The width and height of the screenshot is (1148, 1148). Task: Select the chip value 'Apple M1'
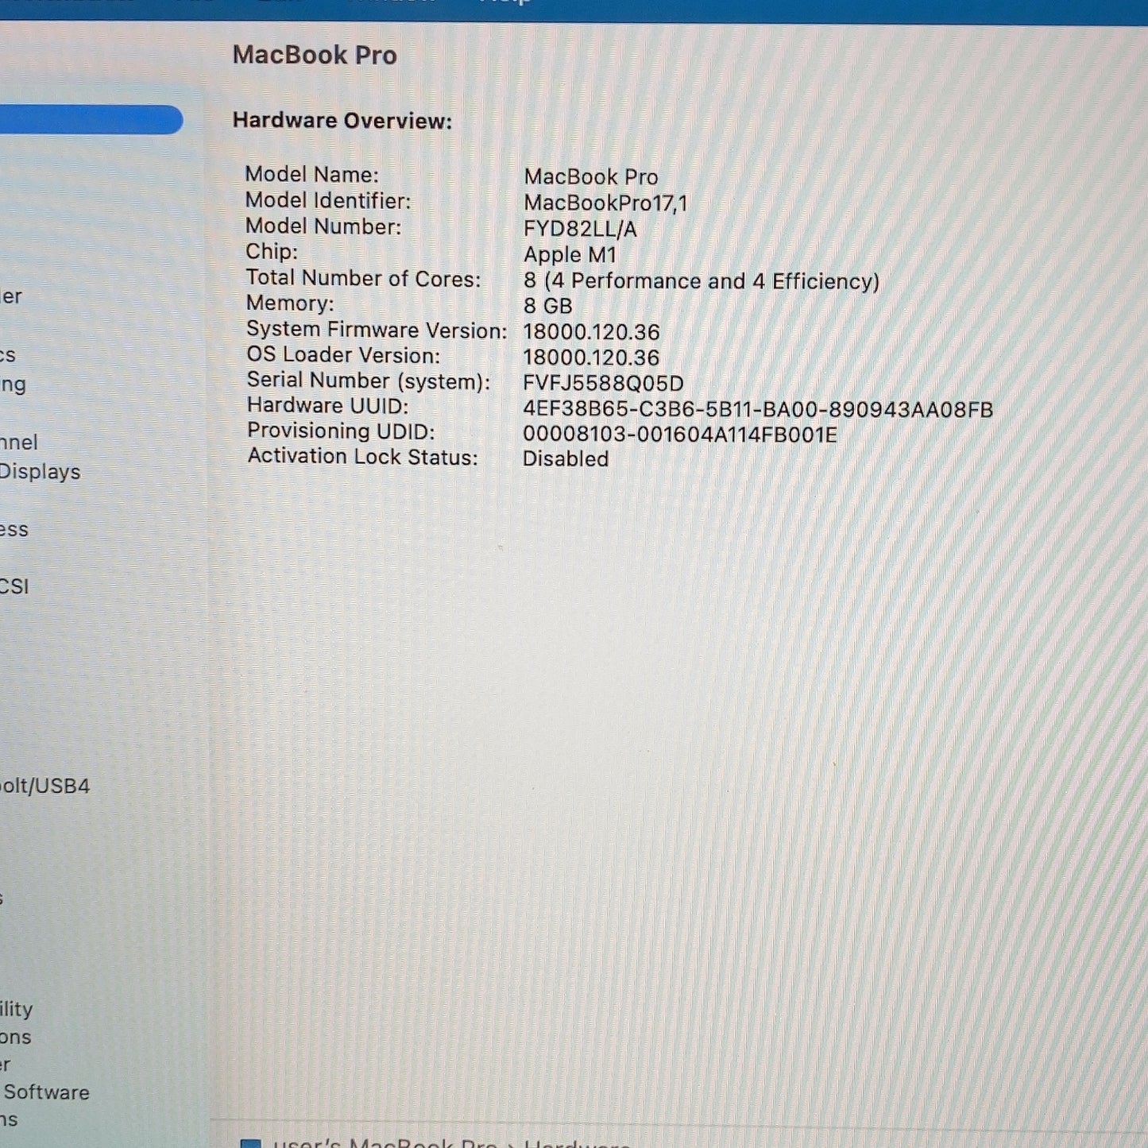click(x=570, y=255)
